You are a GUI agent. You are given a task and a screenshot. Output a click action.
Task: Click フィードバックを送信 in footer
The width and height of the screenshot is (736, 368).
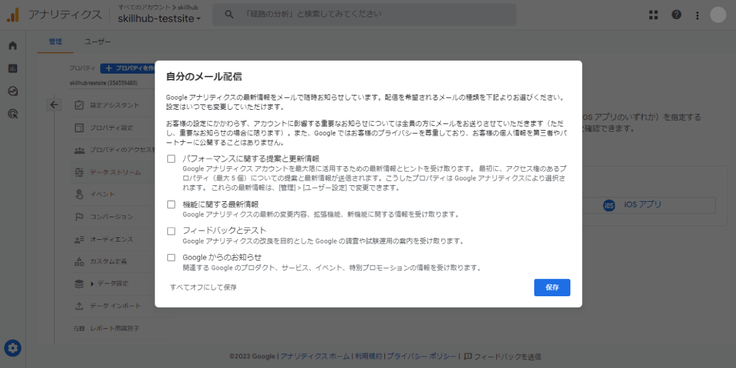pos(502,356)
